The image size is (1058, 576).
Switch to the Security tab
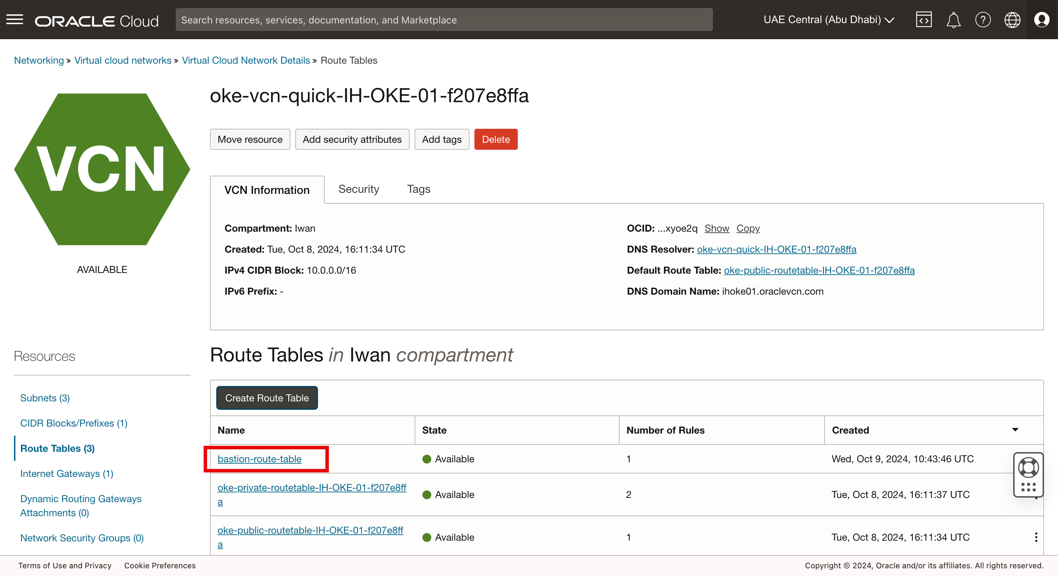[x=358, y=189]
